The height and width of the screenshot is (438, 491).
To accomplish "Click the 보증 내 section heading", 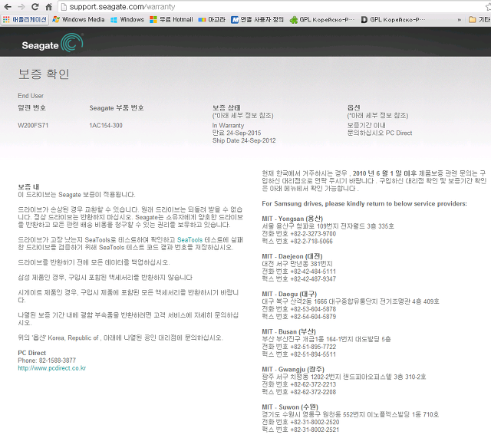I will point(28,187).
